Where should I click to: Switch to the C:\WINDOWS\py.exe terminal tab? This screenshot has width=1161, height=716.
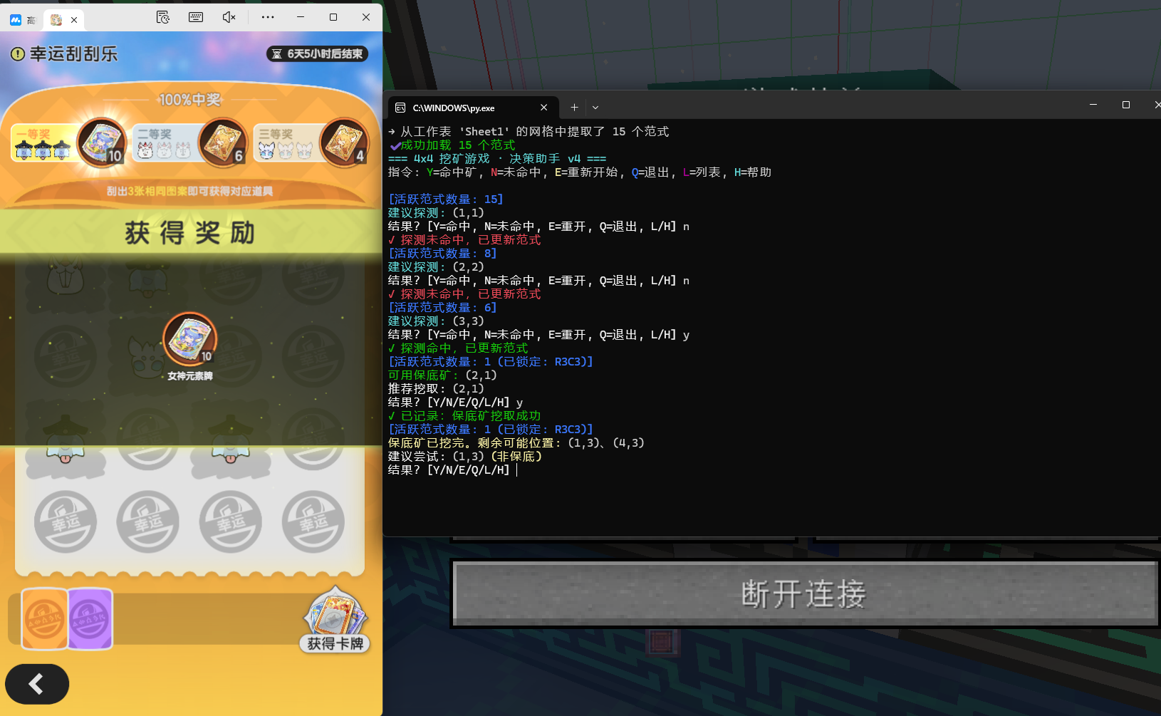463,108
